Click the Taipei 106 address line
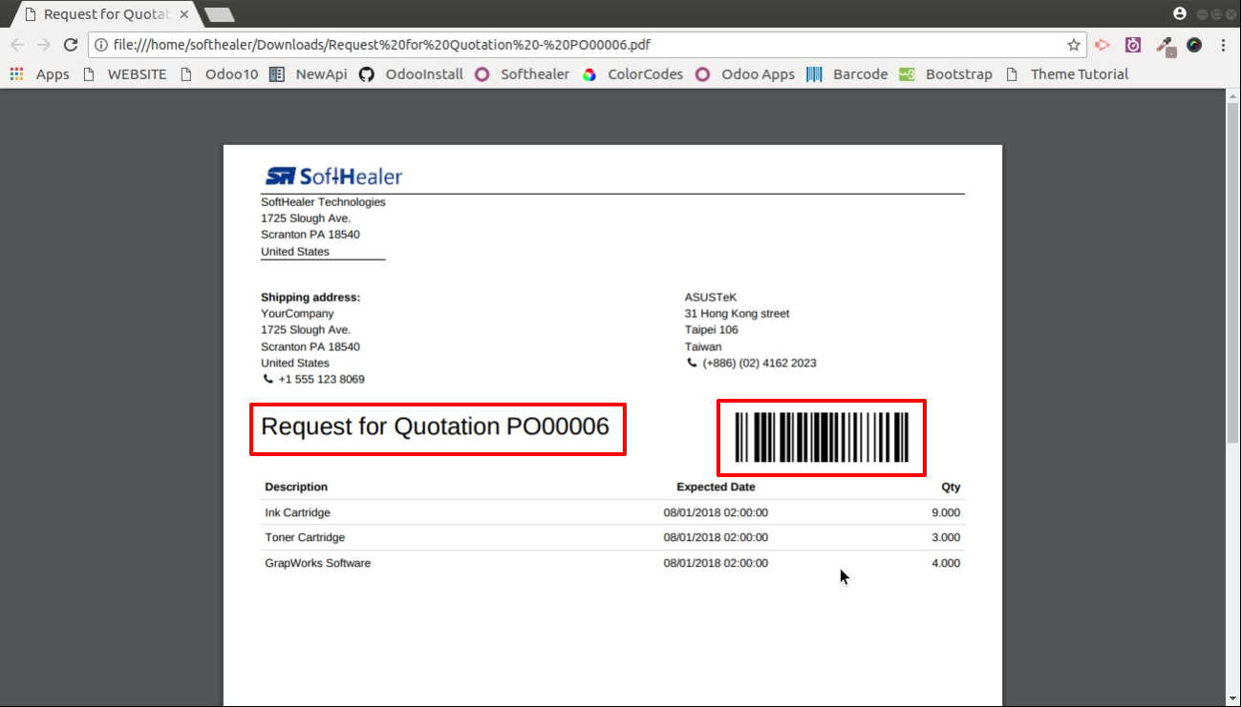The height and width of the screenshot is (707, 1241). pos(711,329)
